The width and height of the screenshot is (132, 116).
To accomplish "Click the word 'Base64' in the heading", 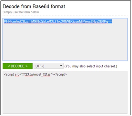I will tap(41, 6).
